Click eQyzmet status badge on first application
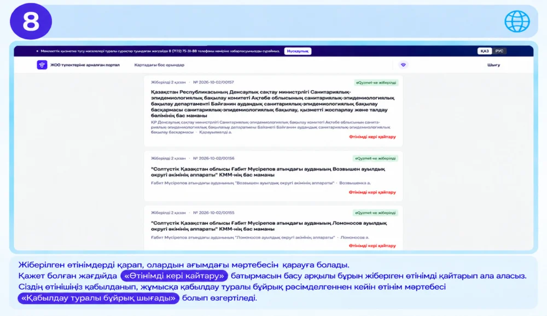547x316 pixels. coord(376,83)
